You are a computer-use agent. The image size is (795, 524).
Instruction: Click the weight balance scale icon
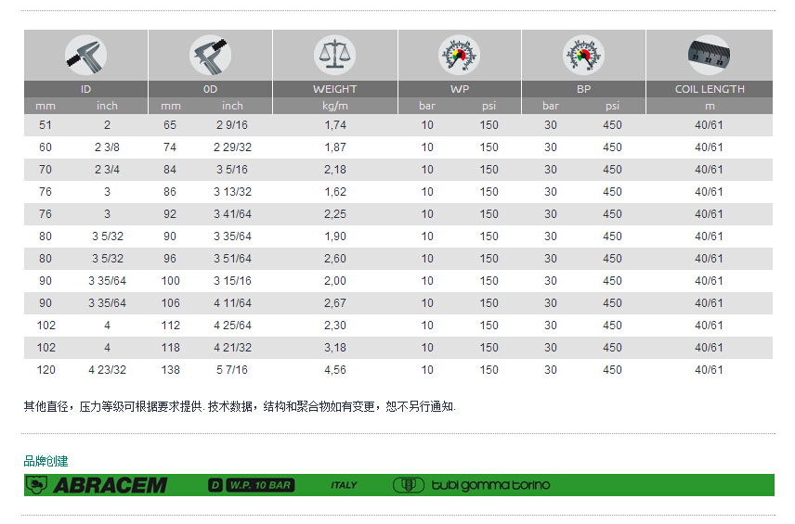coord(334,55)
